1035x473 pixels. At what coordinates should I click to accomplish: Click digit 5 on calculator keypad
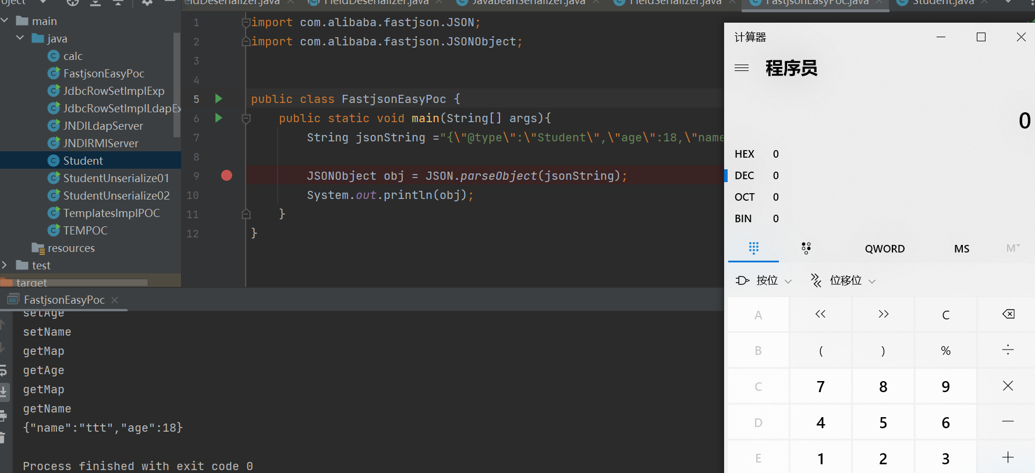884,422
